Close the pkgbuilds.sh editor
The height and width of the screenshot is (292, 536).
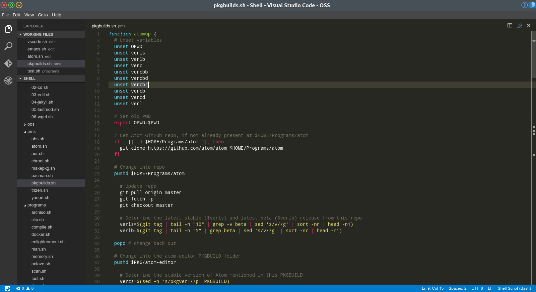pos(529,25)
